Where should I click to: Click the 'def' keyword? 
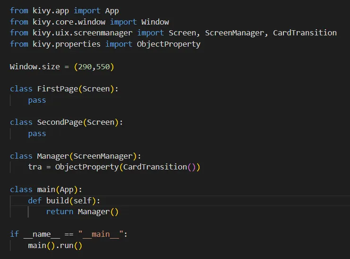click(x=35, y=201)
